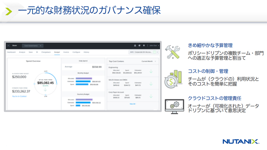
Task: Open the Cost Governance dropdown
Action: (x=32, y=46)
